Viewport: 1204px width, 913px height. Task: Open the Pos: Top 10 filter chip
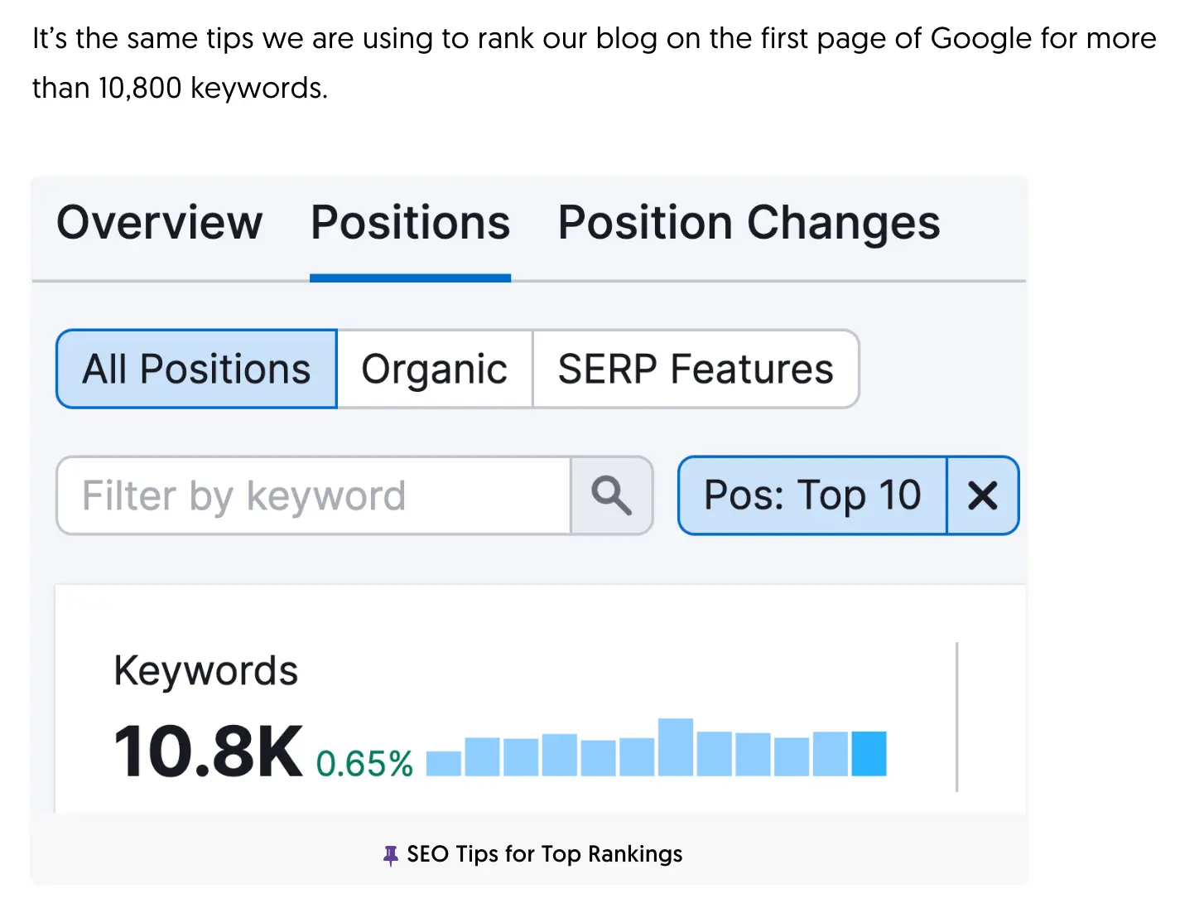(811, 495)
